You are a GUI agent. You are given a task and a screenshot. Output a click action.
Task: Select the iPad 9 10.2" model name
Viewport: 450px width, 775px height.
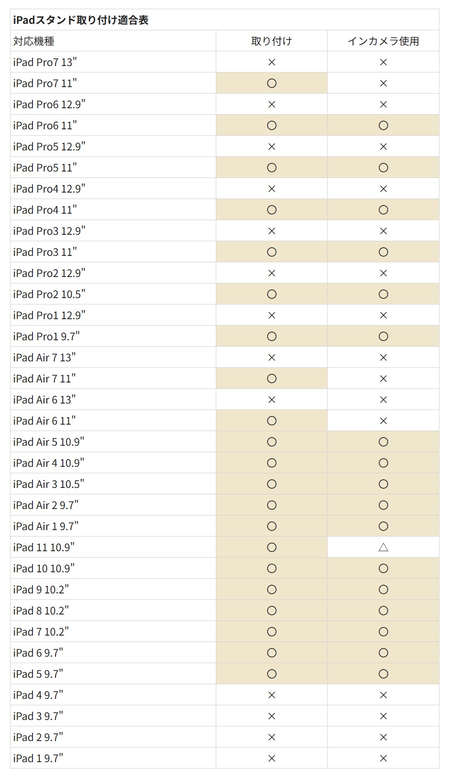pos(41,589)
